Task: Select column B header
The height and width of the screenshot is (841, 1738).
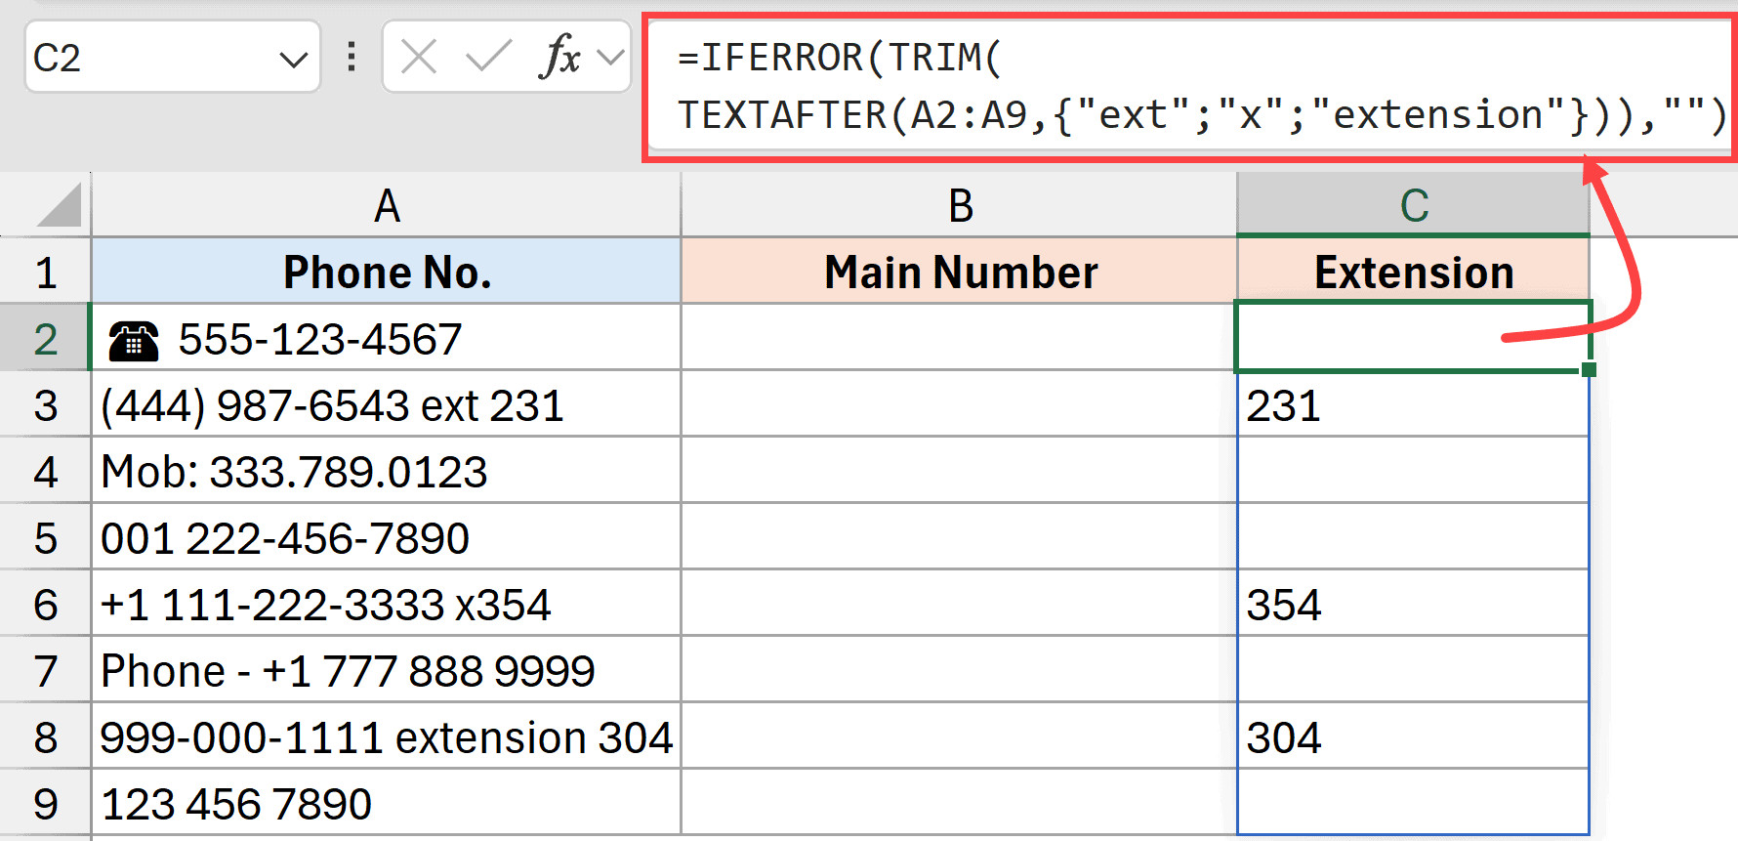Action: 960,206
